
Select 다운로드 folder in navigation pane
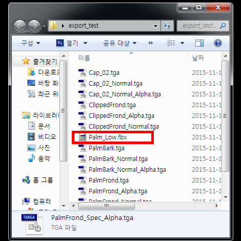tap(49, 72)
